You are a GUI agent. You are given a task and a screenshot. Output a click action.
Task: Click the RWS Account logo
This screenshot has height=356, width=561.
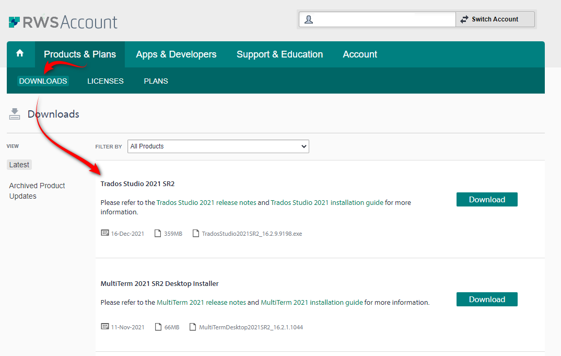pyautogui.click(x=63, y=22)
